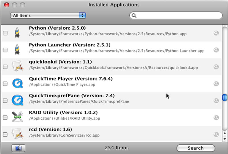The height and width of the screenshot is (154, 228).
Task: Close the Installed Applications window
Action: (7, 5)
